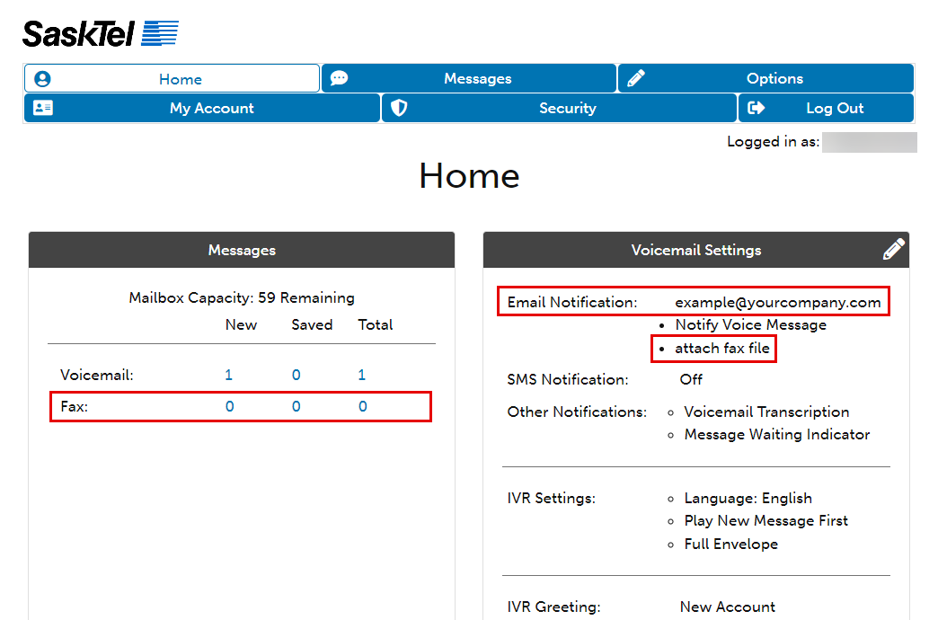Click the My Account contact-card icon
Screen dimensions: 938x620
[43, 108]
